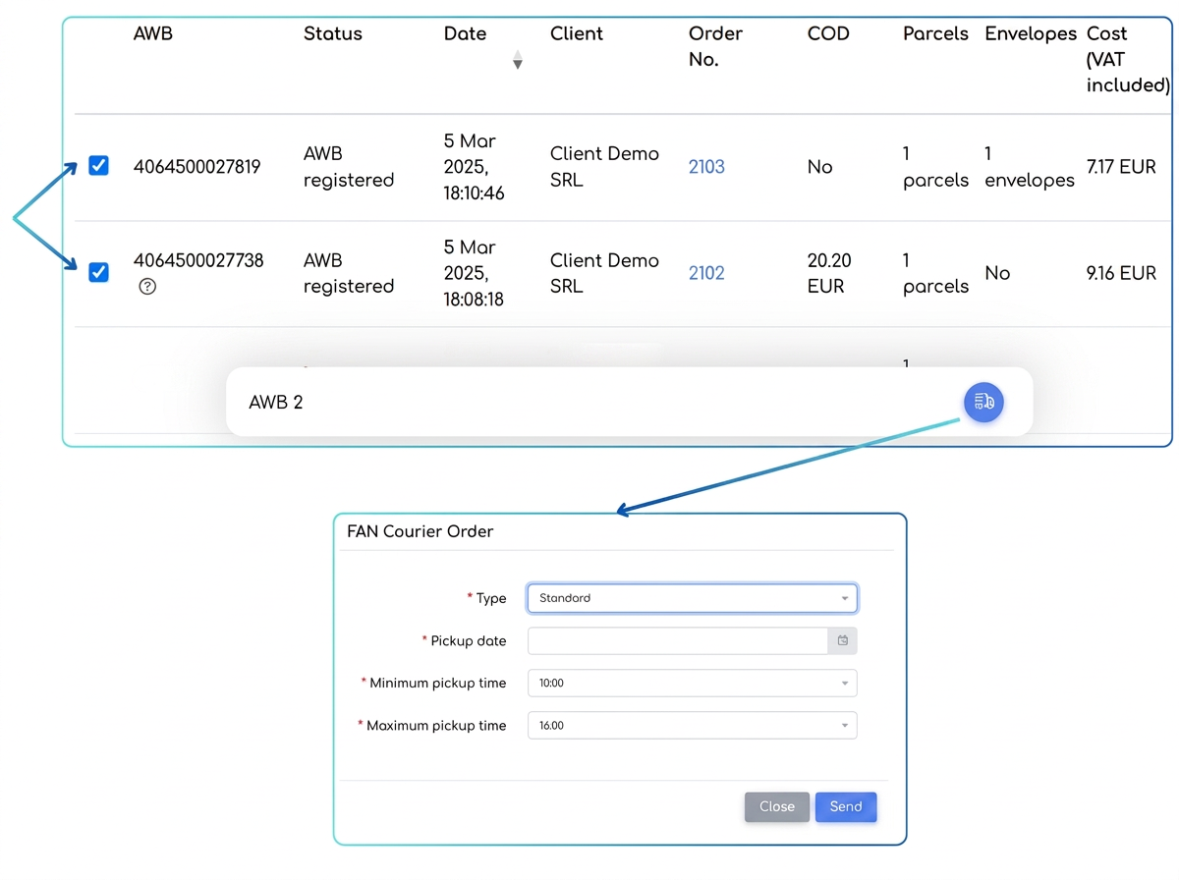This screenshot has height=880, width=1179.
Task: Open order number 2103 link
Action: tap(706, 167)
